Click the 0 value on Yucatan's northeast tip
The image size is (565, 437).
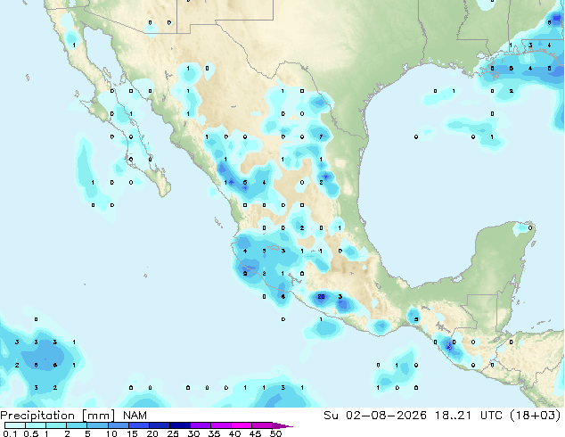tap(529, 228)
